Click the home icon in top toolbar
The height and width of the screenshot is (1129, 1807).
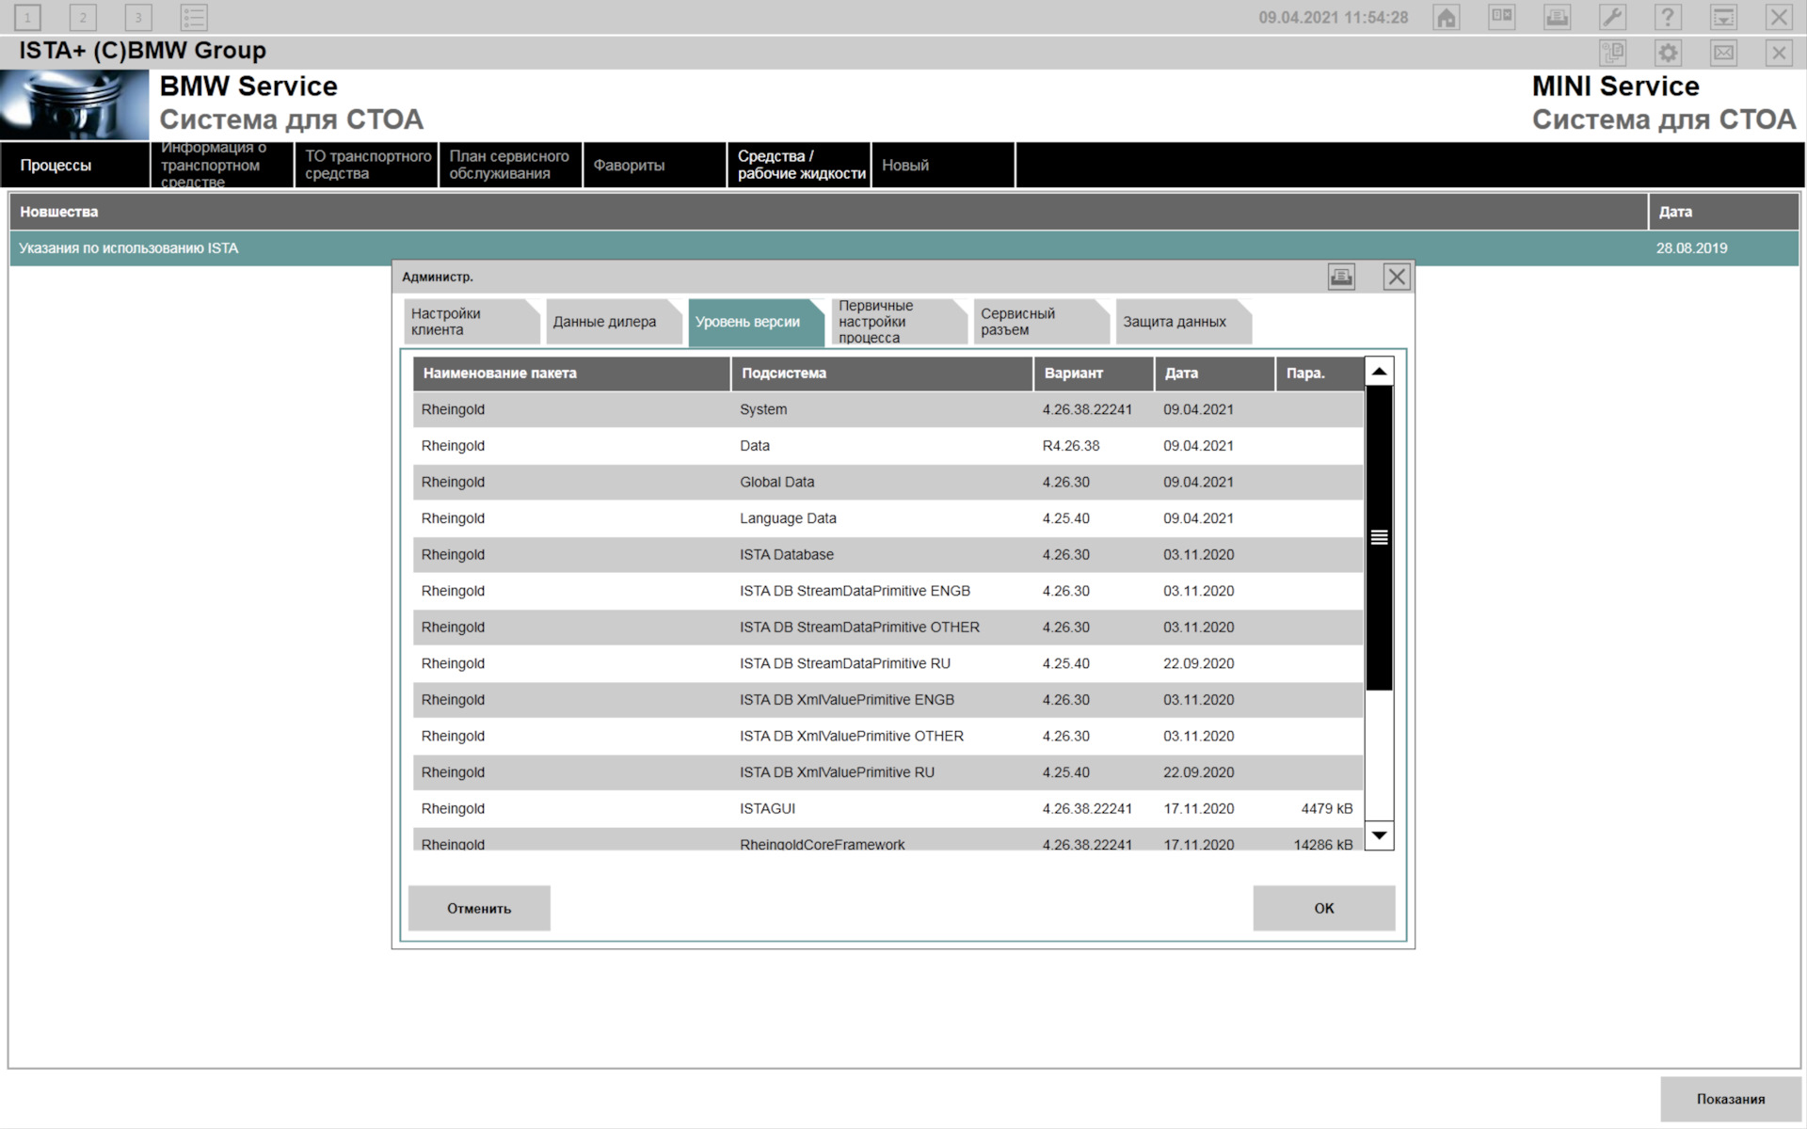tap(1446, 17)
